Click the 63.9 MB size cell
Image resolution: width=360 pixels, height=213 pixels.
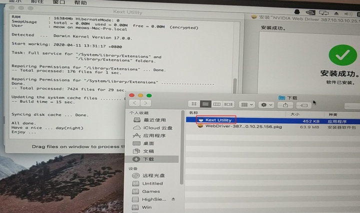click(x=309, y=127)
